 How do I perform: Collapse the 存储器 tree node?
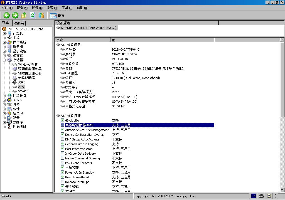point(4,60)
